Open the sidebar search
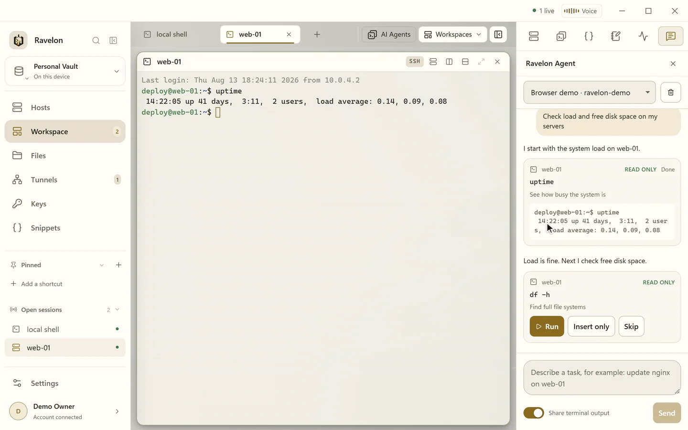 [x=96, y=41]
